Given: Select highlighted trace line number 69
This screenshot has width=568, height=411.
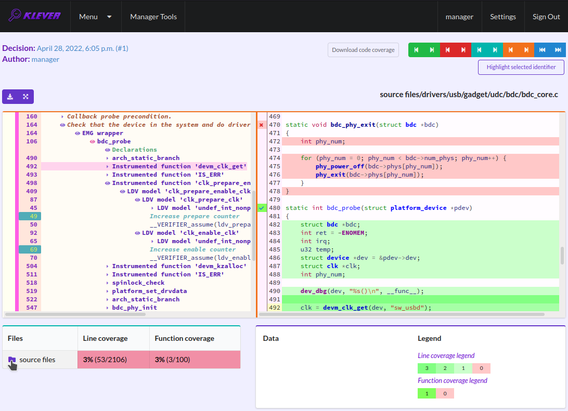Looking at the screenshot, I should point(30,249).
